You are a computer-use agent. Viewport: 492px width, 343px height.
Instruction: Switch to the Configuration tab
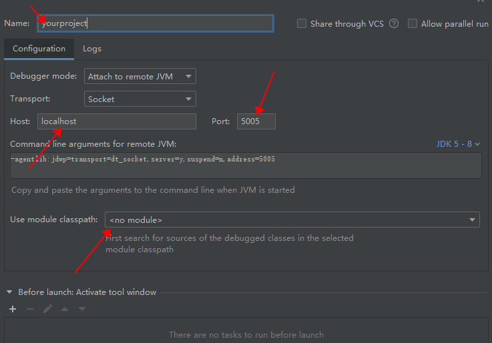click(x=39, y=49)
